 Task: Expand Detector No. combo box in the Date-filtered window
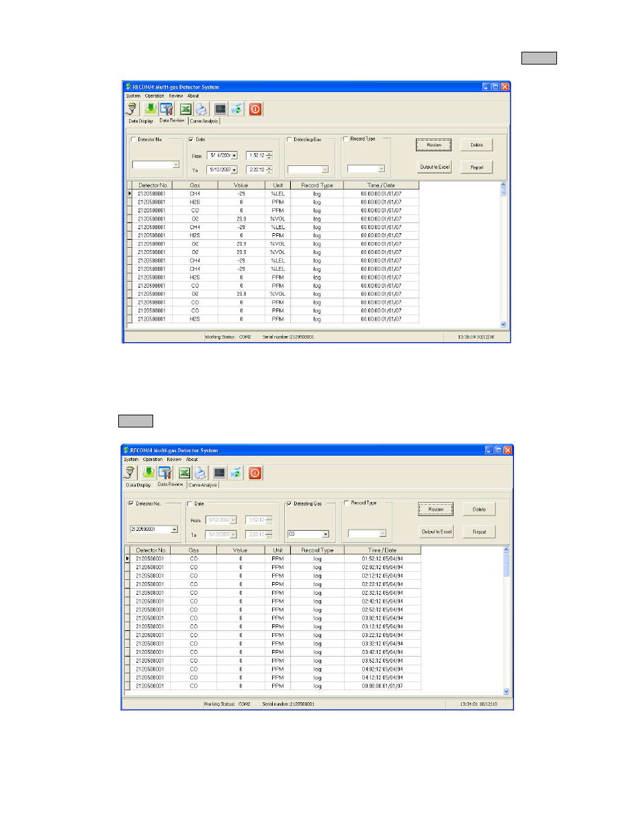(176, 165)
